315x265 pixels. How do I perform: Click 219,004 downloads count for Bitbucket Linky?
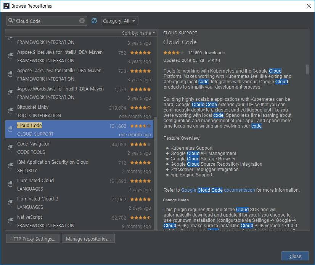[x=117, y=108]
